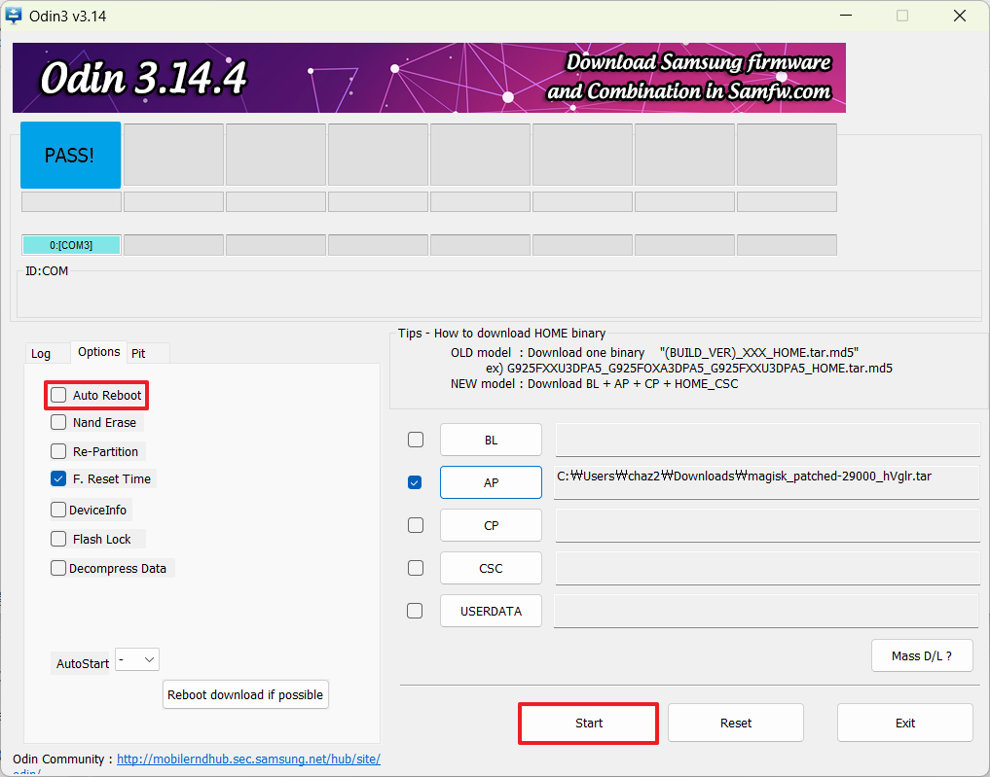Click the Mass D/L ? button
Image resolution: width=990 pixels, height=777 pixels.
[x=922, y=655]
